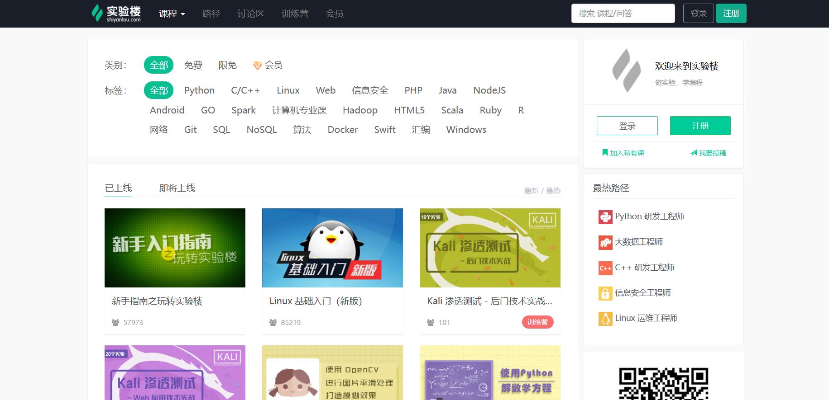This screenshot has height=400, width=829.
Task: Click the shiyanlou logo in navbar
Action: pos(116,14)
